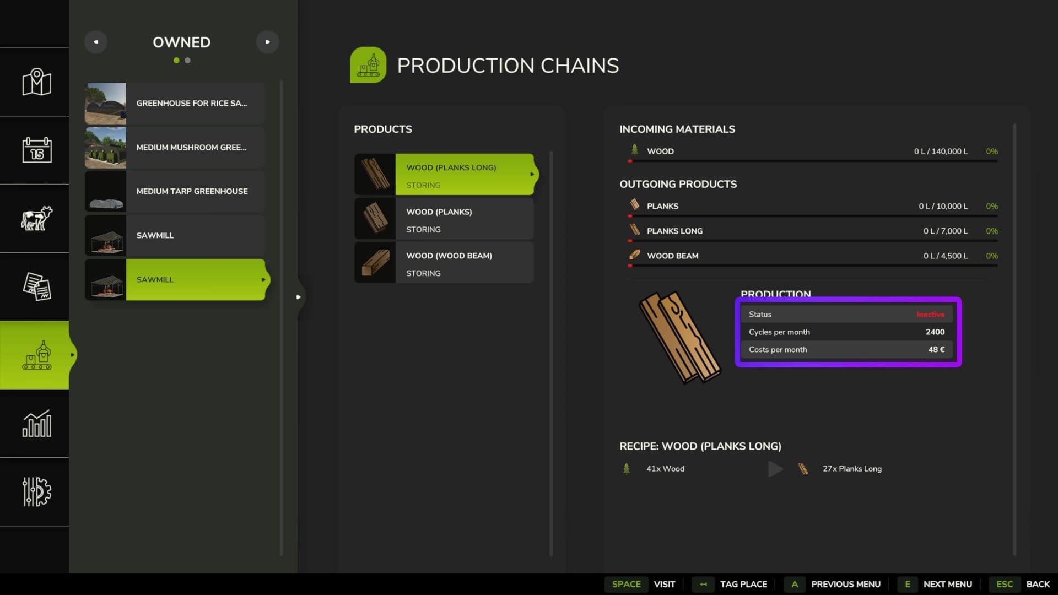Collapse the panel with the side arrow tab
The image size is (1058, 595).
(298, 297)
